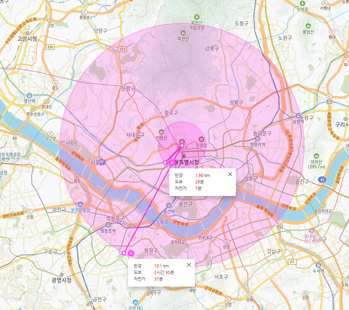Select the 구리시청 city hall marker
This screenshot has width=349, height=310.
click(345, 119)
